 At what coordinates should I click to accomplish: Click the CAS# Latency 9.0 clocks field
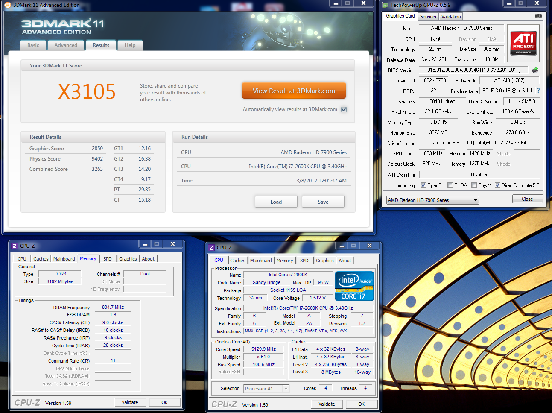113,322
